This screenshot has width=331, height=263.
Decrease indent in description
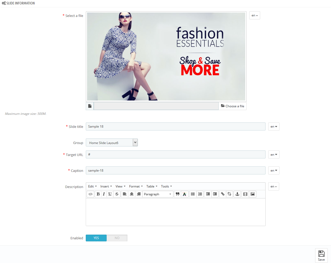[x=208, y=194]
